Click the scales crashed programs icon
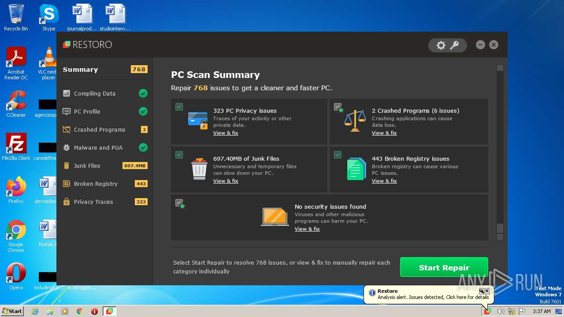 point(355,120)
